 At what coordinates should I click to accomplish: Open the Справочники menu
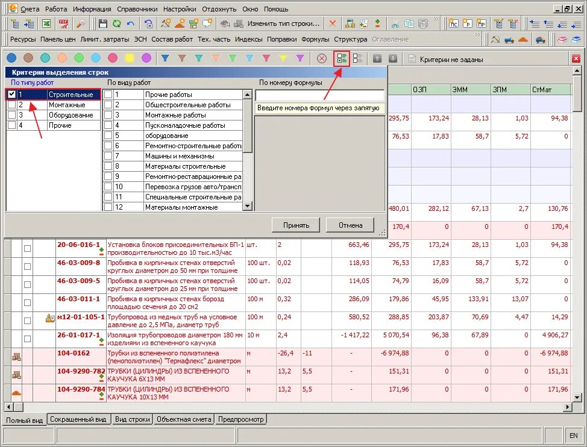pos(137,9)
